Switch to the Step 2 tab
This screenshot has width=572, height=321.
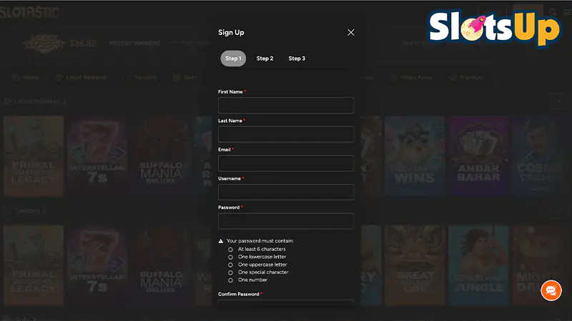pyautogui.click(x=265, y=58)
